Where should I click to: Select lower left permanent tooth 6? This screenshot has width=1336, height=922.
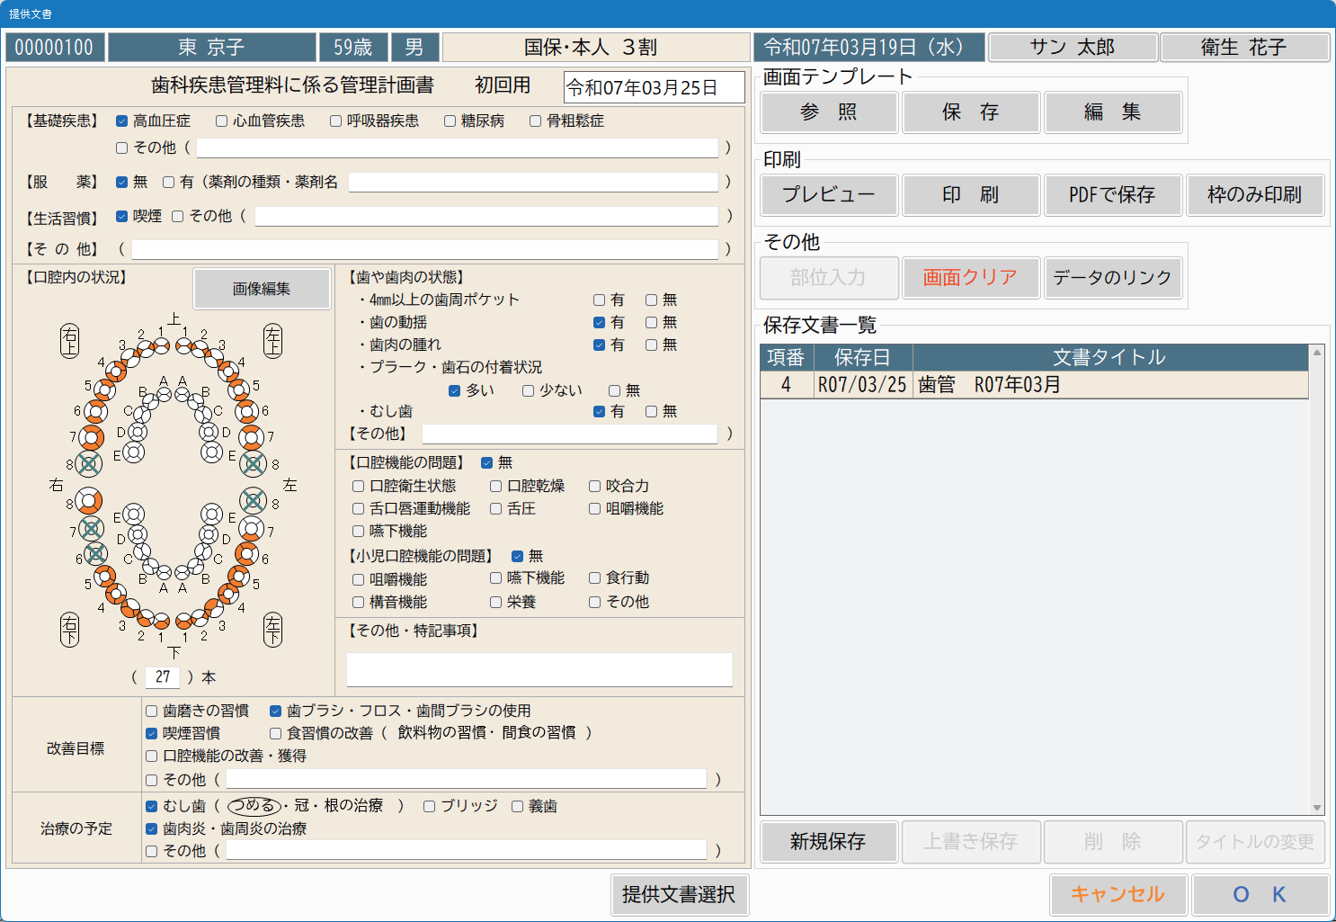point(247,554)
